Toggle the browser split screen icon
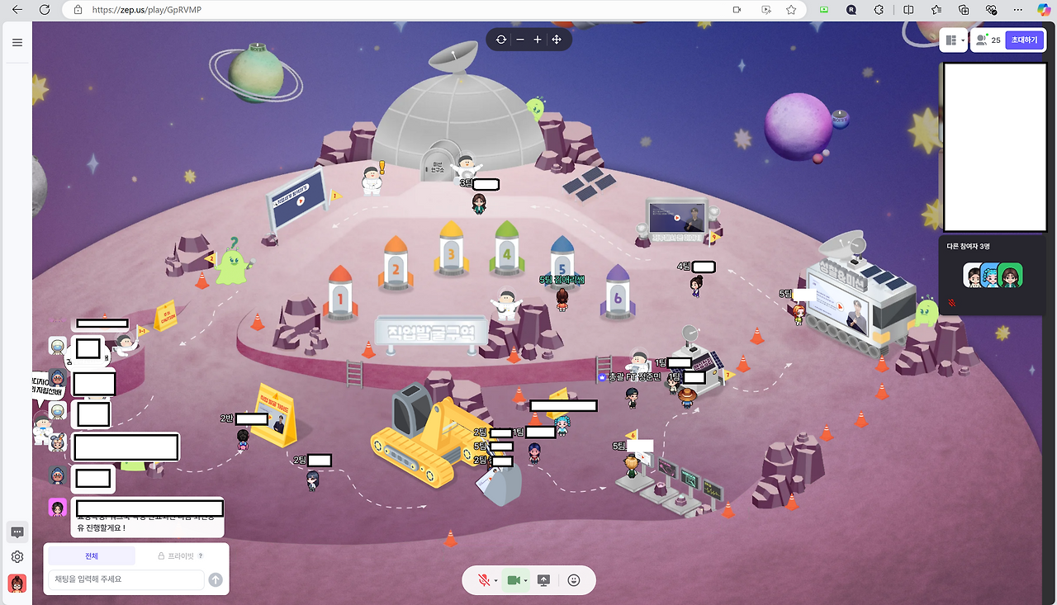Screen dimensions: 1057x605 908,10
